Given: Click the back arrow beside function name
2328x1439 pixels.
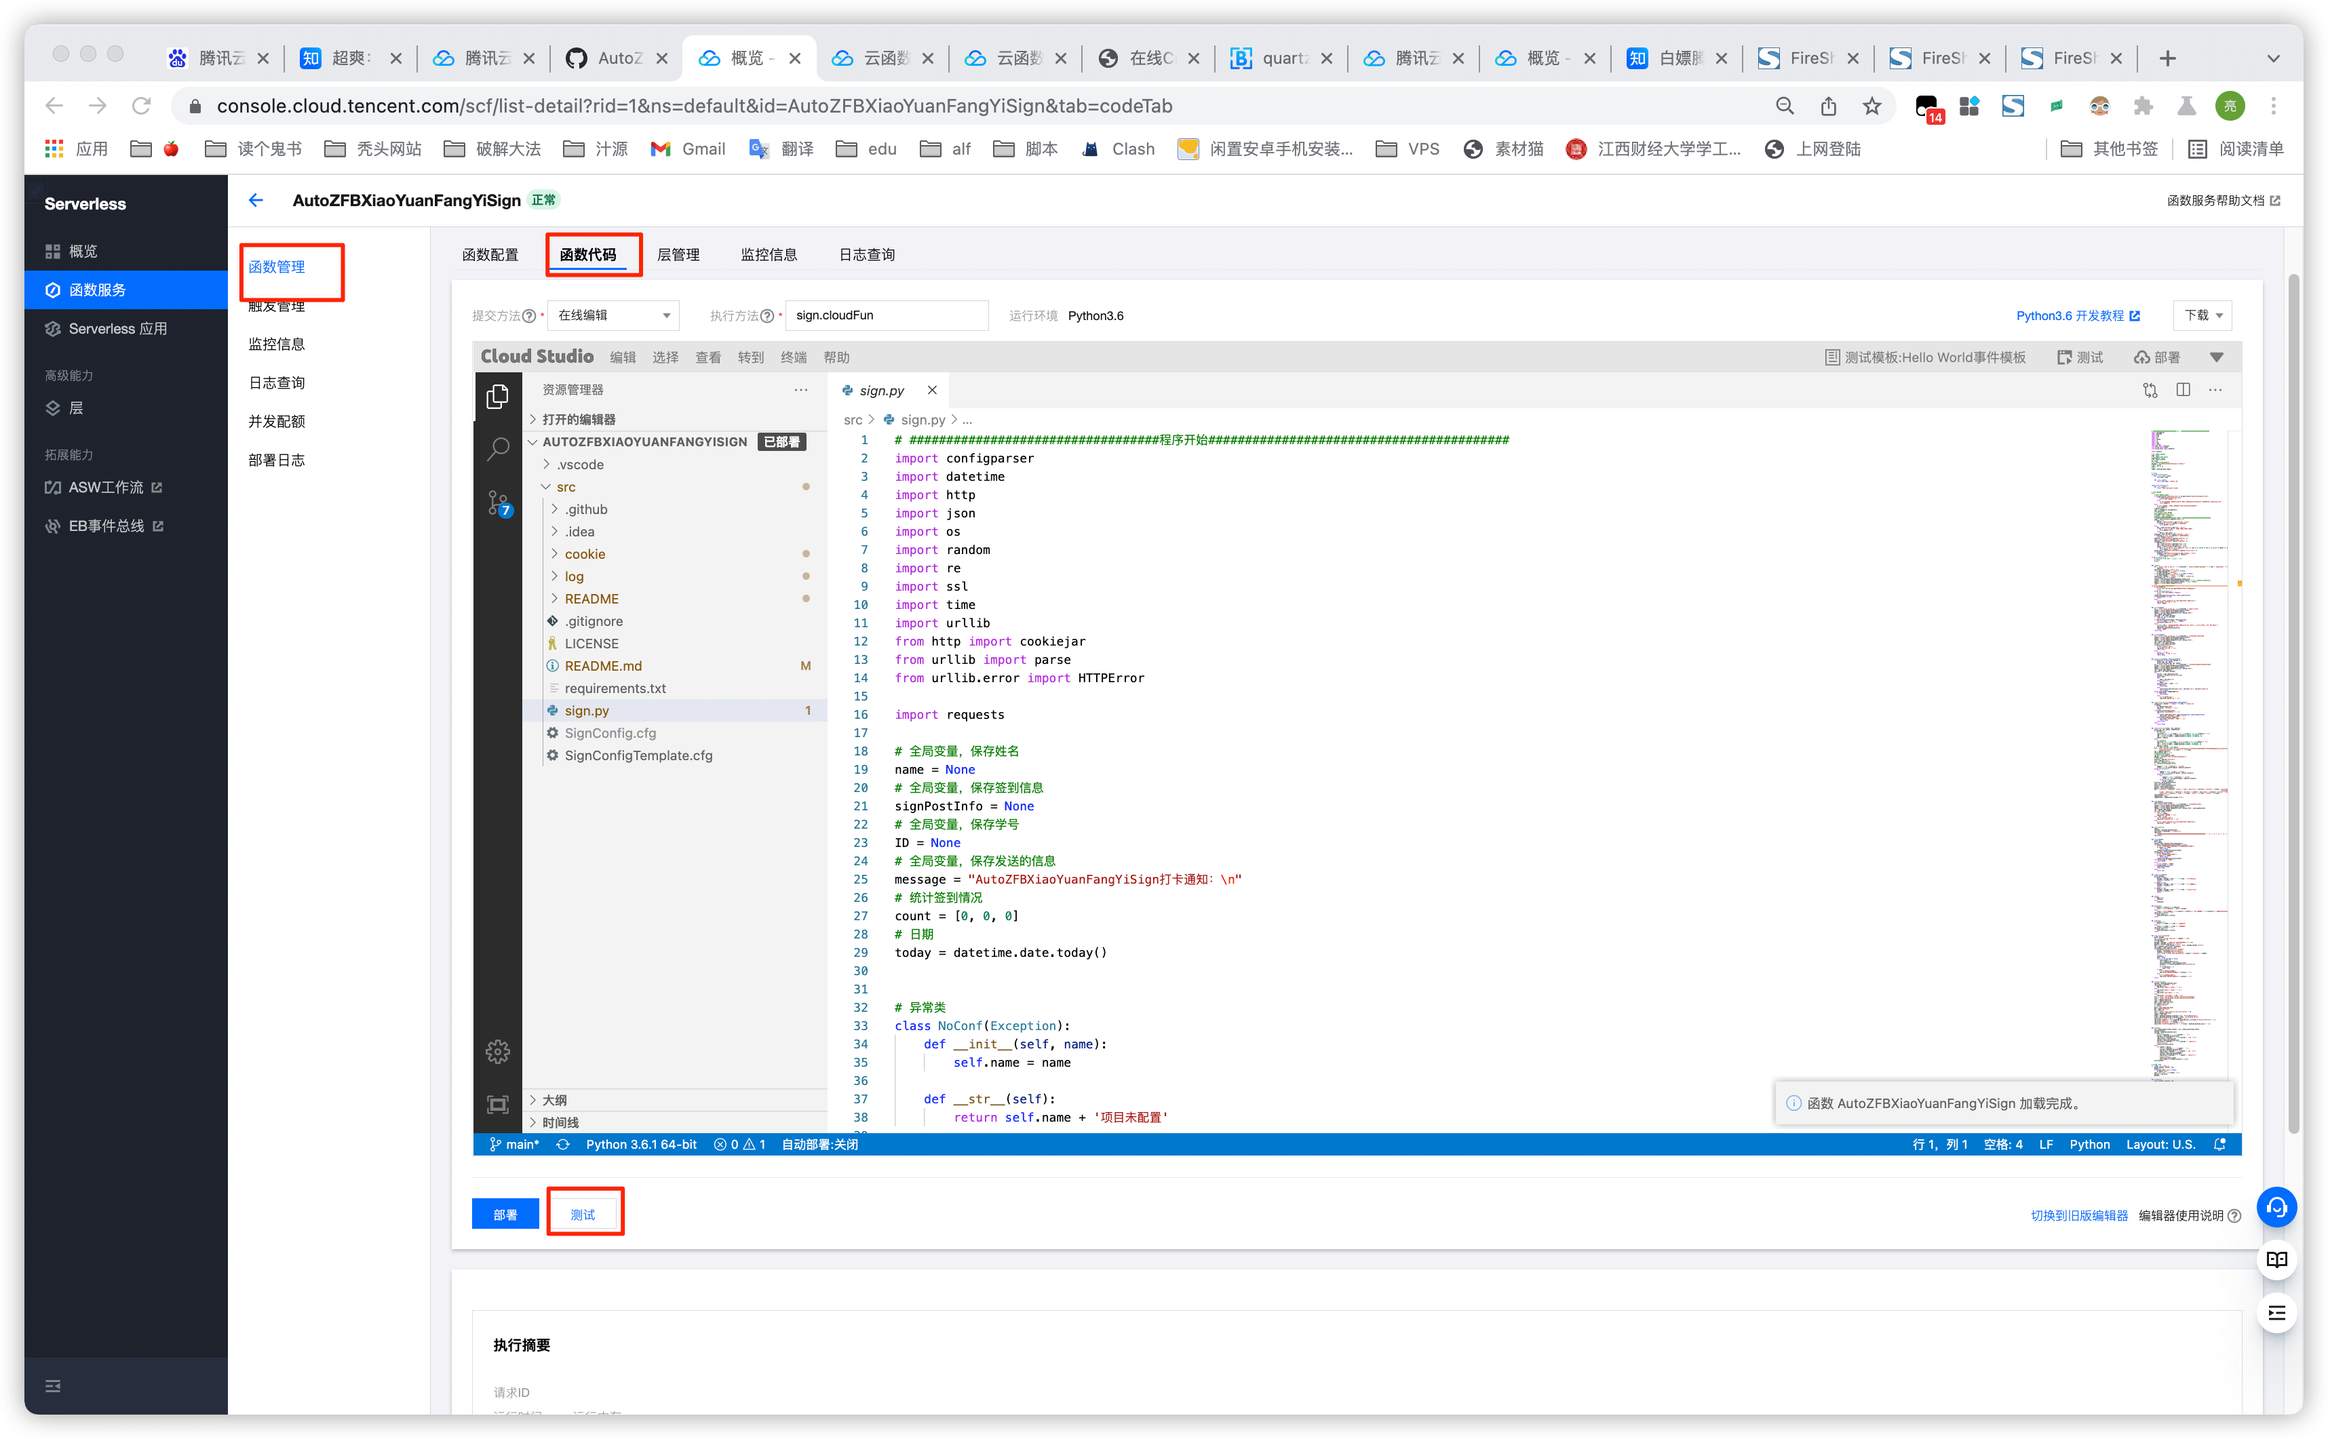Looking at the screenshot, I should (x=255, y=200).
